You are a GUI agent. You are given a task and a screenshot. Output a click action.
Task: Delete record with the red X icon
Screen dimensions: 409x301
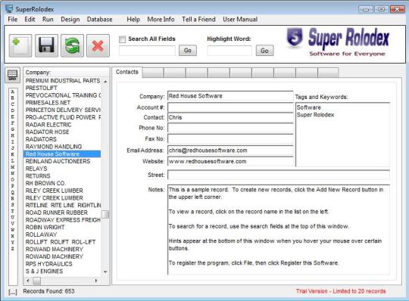coord(98,45)
